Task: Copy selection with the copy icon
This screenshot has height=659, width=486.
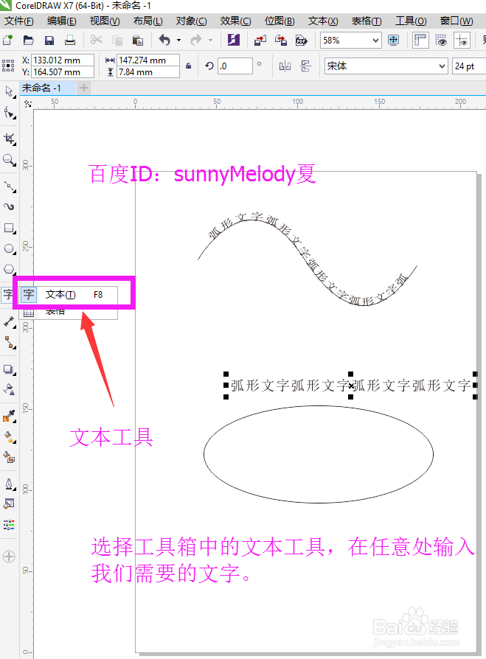Action: click(x=117, y=41)
